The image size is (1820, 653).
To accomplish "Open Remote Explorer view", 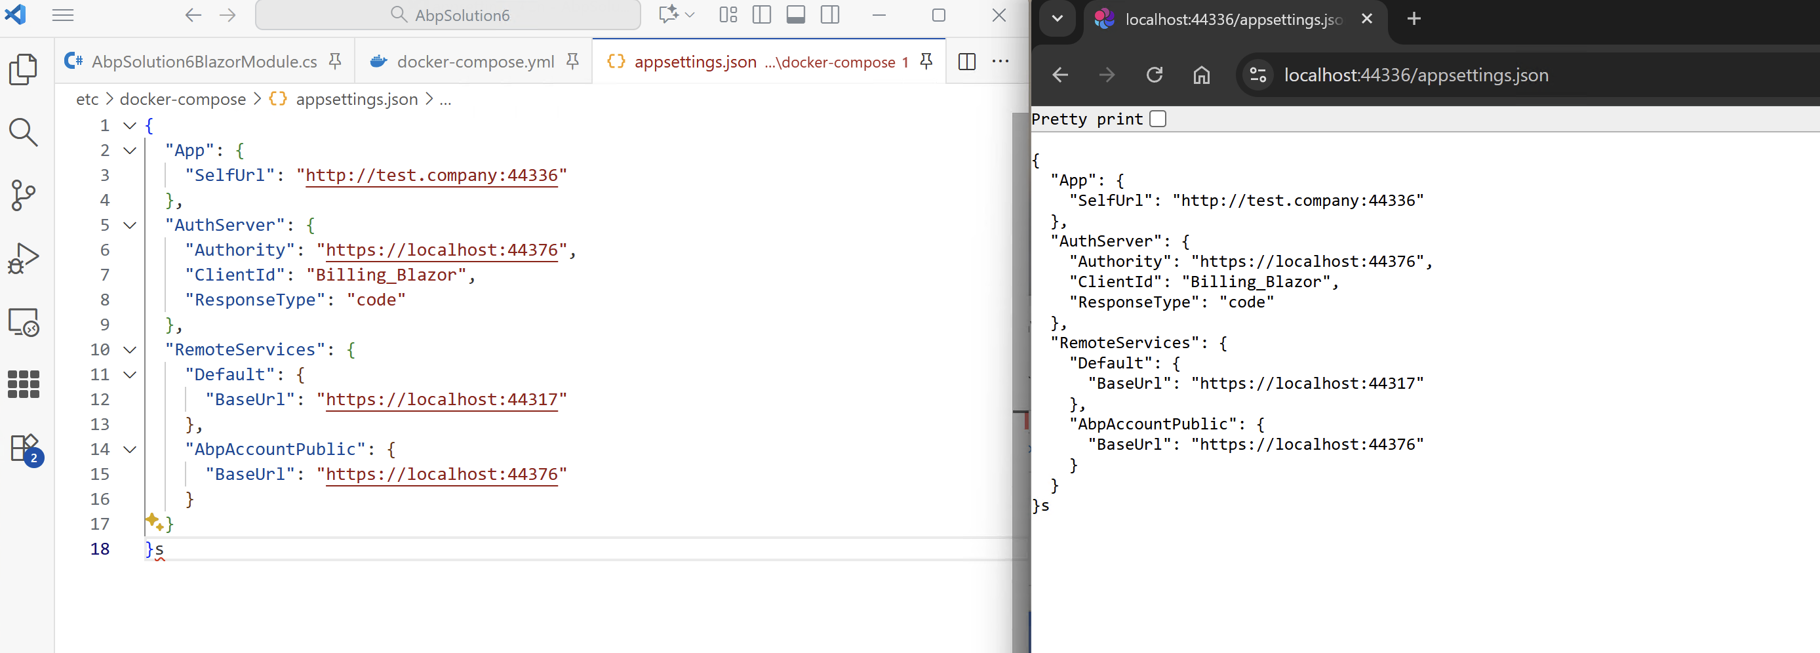I will [24, 323].
